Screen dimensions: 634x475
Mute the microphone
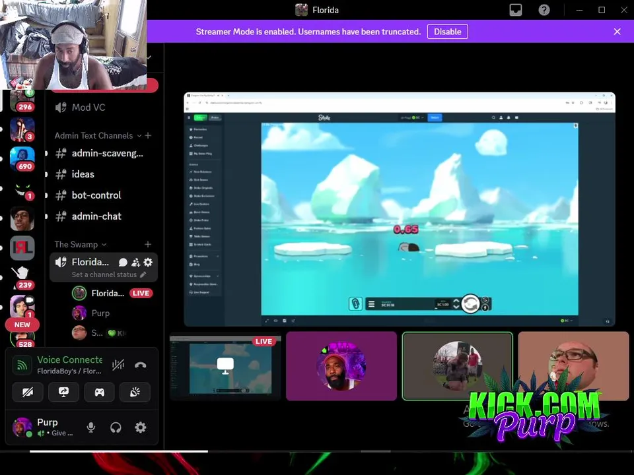tap(91, 427)
